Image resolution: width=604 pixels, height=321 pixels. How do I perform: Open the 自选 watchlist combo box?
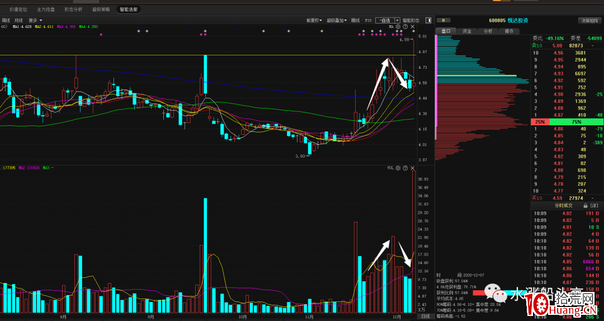(388, 20)
